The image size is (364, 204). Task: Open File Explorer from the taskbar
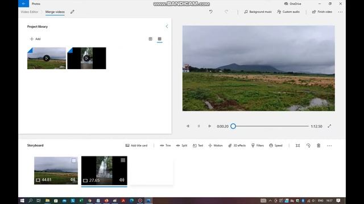47,201
